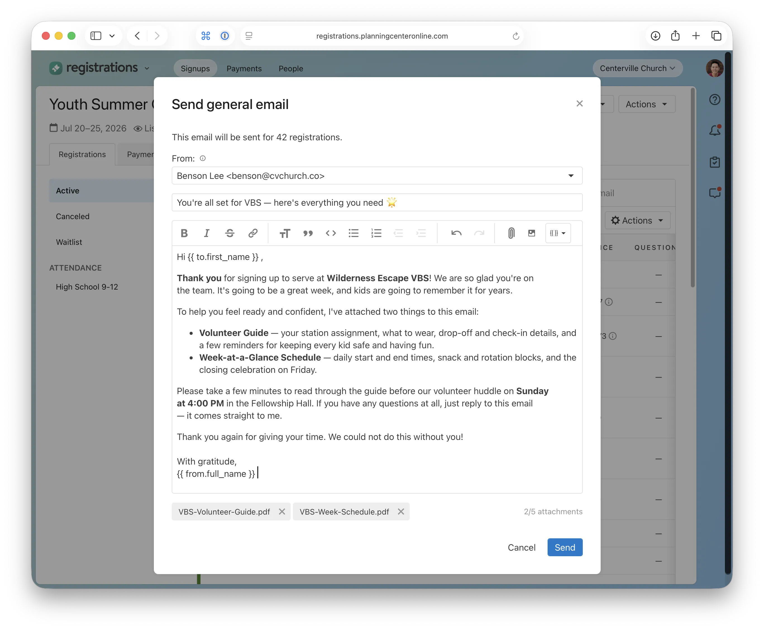Decrease indent level icon
This screenshot has height=630, width=764.
click(x=398, y=233)
